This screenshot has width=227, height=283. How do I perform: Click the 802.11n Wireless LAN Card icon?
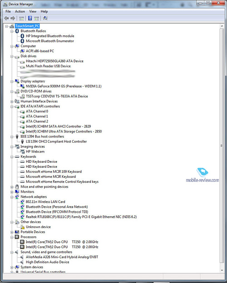(x=22, y=202)
